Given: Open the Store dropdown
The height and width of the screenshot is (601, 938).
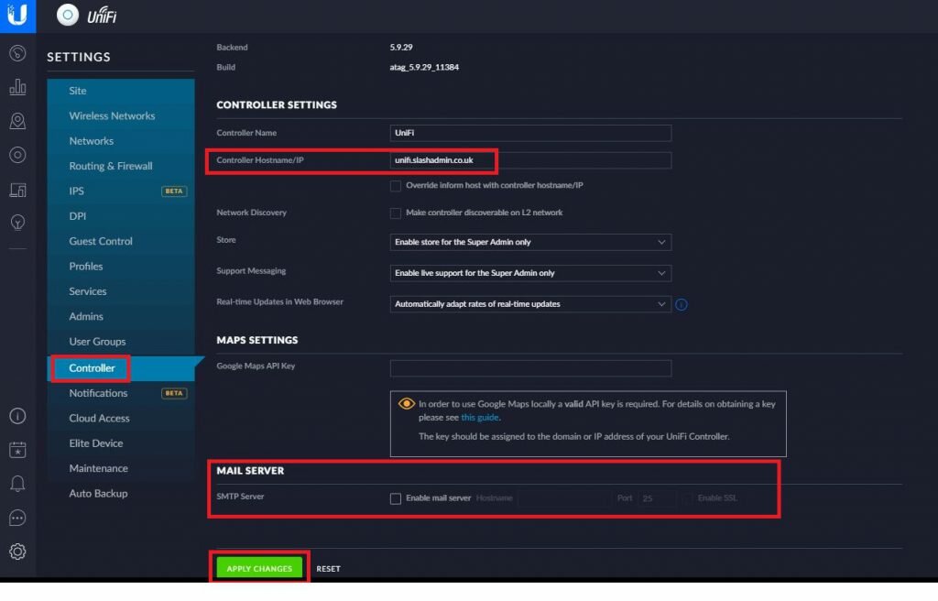Looking at the screenshot, I should click(x=530, y=243).
